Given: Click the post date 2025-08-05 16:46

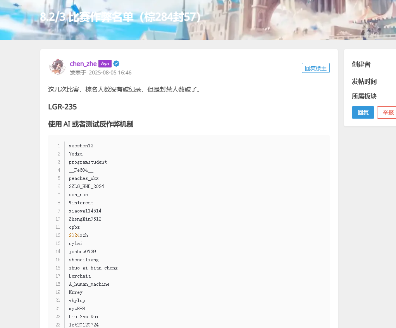Looking at the screenshot, I should pyautogui.click(x=110, y=73).
